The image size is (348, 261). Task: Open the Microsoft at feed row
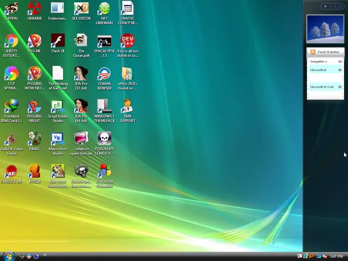(x=325, y=70)
